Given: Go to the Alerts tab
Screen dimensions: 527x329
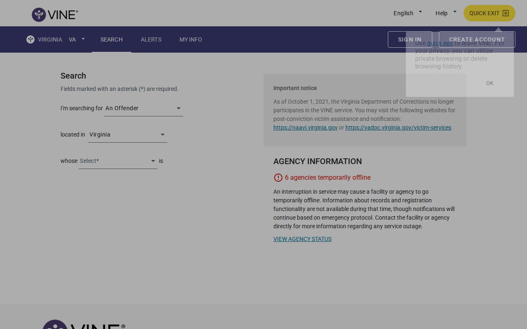Looking at the screenshot, I should [151, 39].
